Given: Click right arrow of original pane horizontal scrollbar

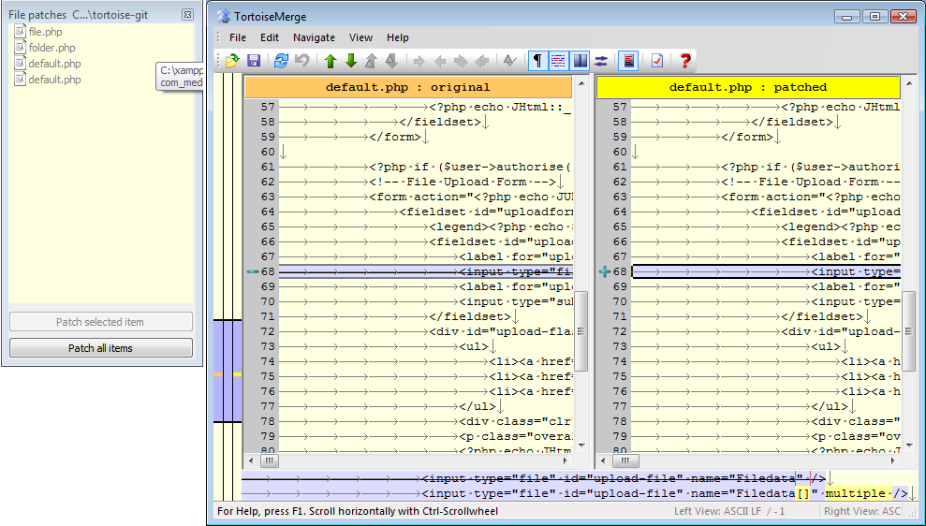Looking at the screenshot, I should 566,460.
